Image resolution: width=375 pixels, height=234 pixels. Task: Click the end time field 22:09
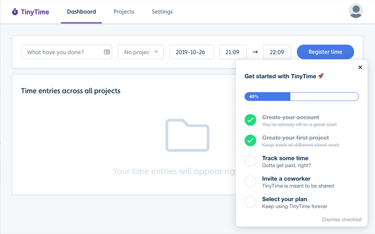point(277,52)
